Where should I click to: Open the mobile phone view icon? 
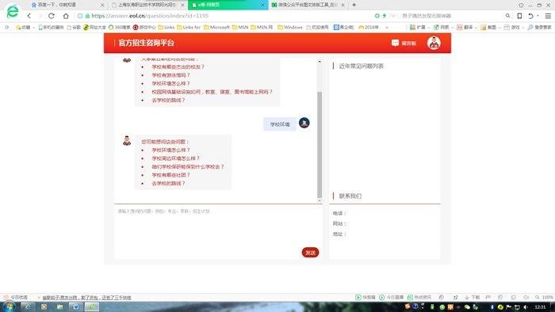(519, 16)
